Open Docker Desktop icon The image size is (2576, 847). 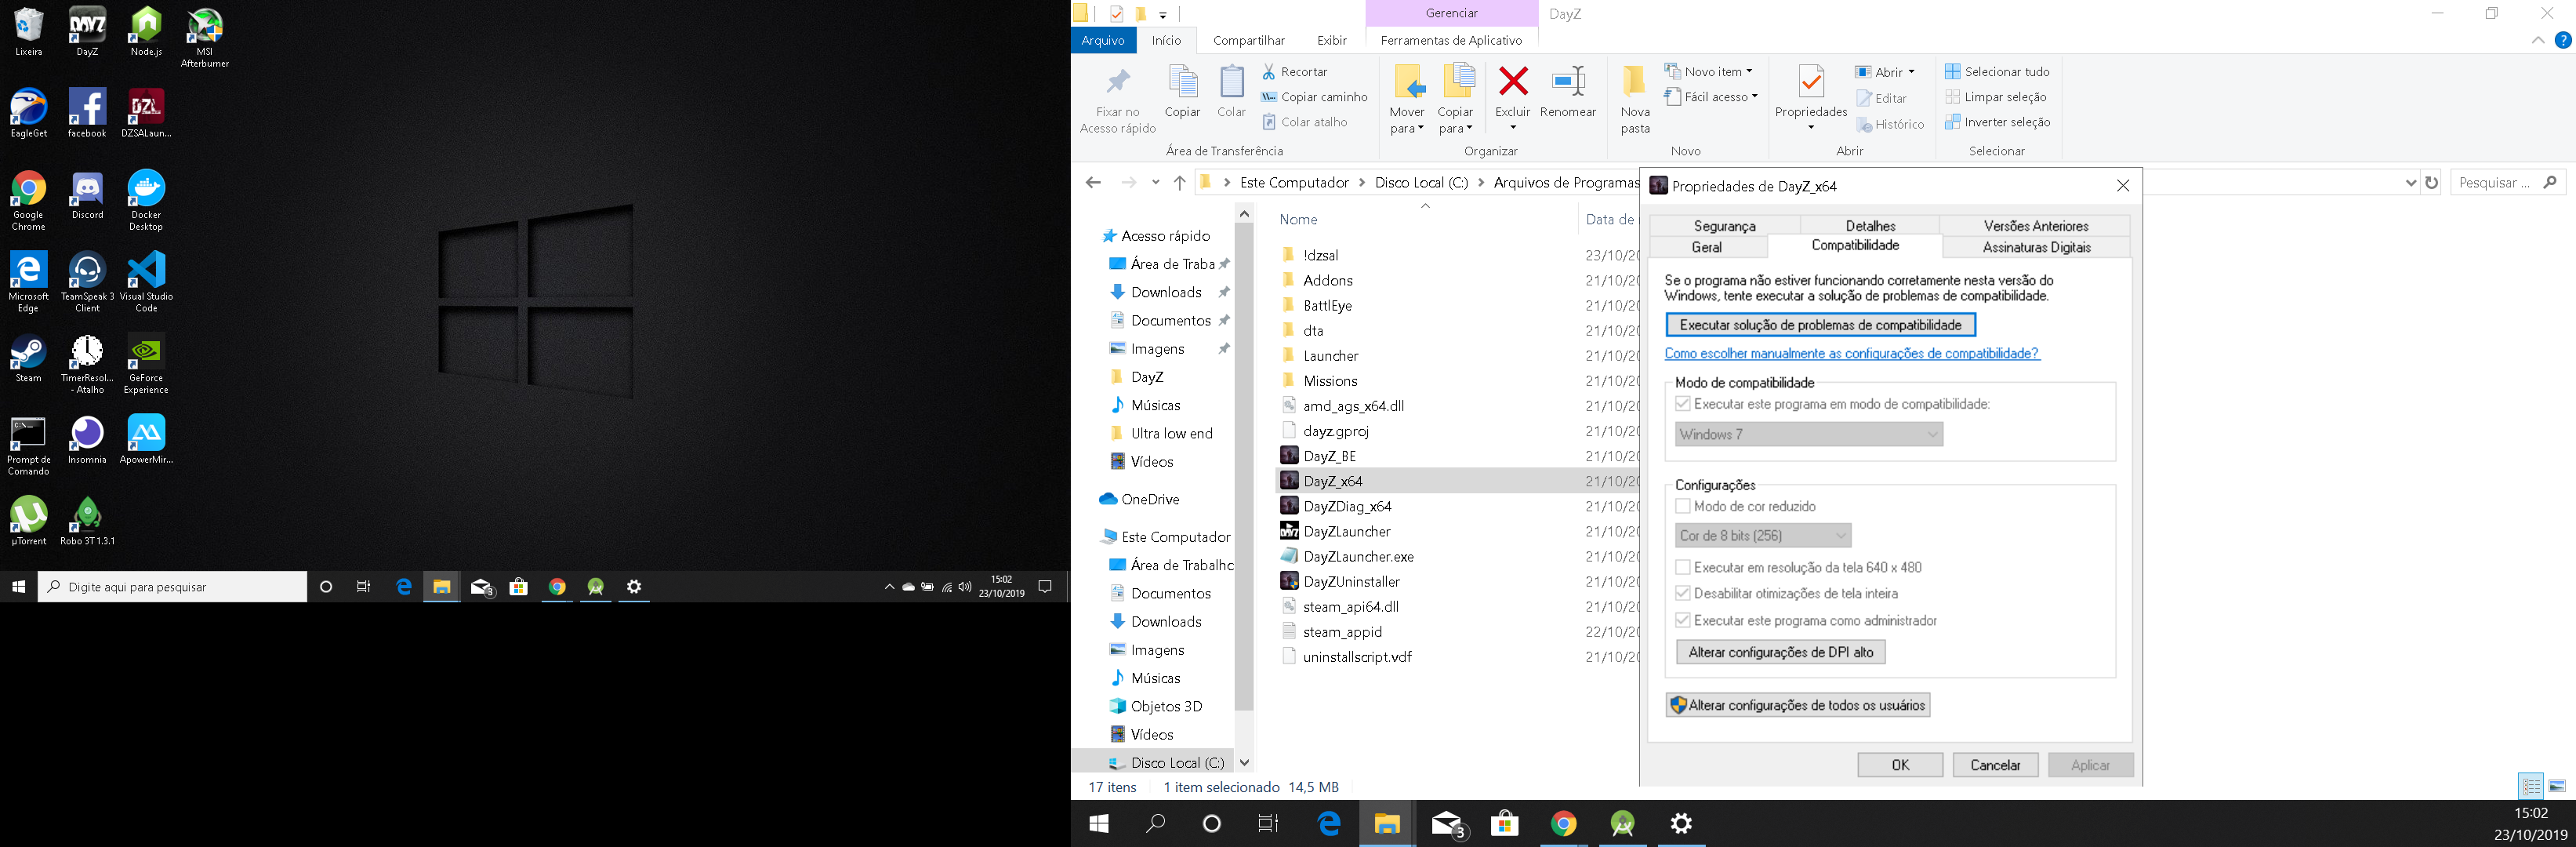click(146, 201)
